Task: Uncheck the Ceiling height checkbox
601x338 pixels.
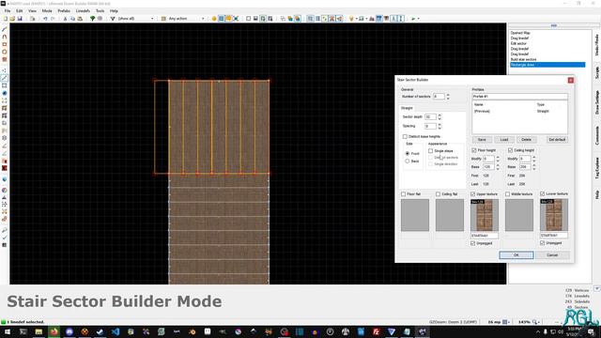Action: click(x=510, y=150)
